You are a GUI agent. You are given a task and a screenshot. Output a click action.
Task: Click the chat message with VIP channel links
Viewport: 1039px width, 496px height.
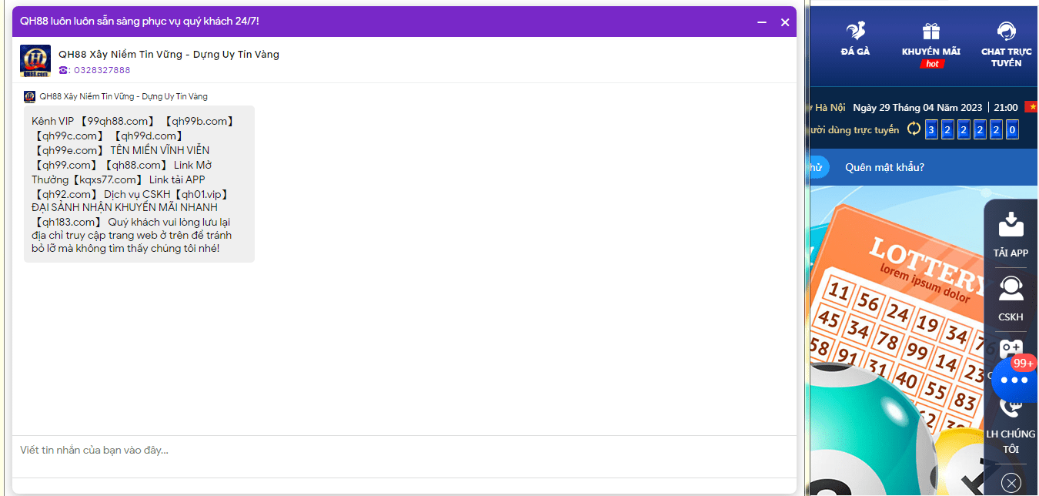click(x=139, y=184)
